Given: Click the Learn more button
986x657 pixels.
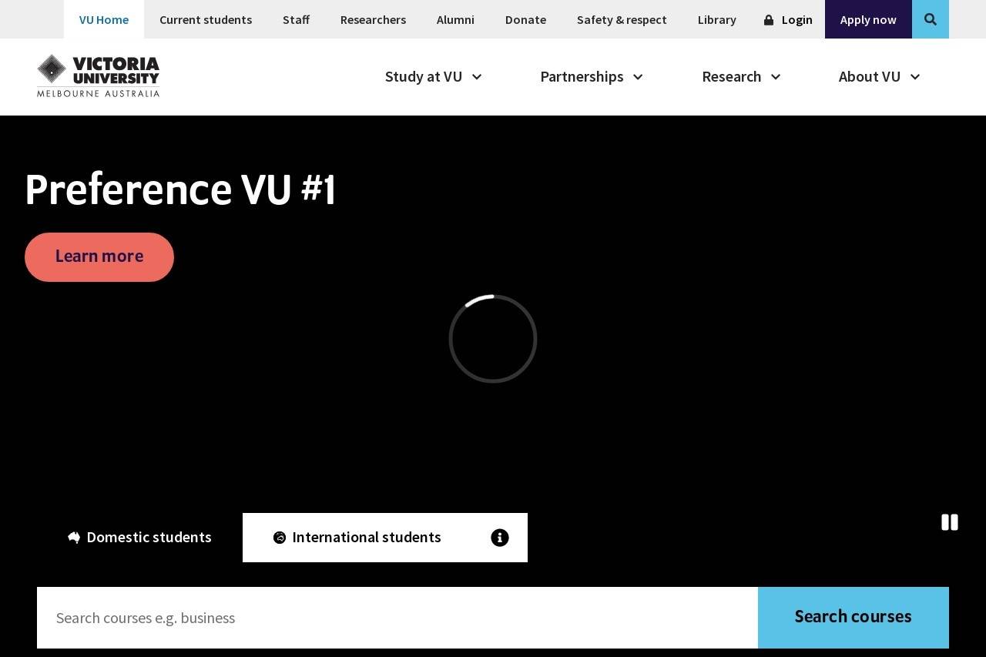Looking at the screenshot, I should click(x=99, y=257).
